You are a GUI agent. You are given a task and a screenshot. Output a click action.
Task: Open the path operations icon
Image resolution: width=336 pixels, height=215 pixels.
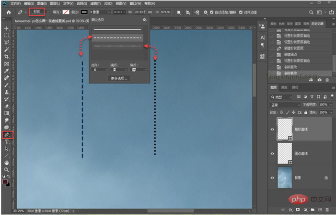point(179,12)
